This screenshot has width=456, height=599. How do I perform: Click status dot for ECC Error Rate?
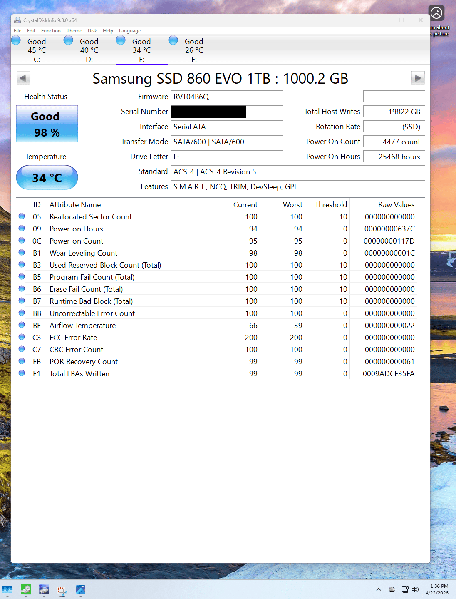point(22,337)
